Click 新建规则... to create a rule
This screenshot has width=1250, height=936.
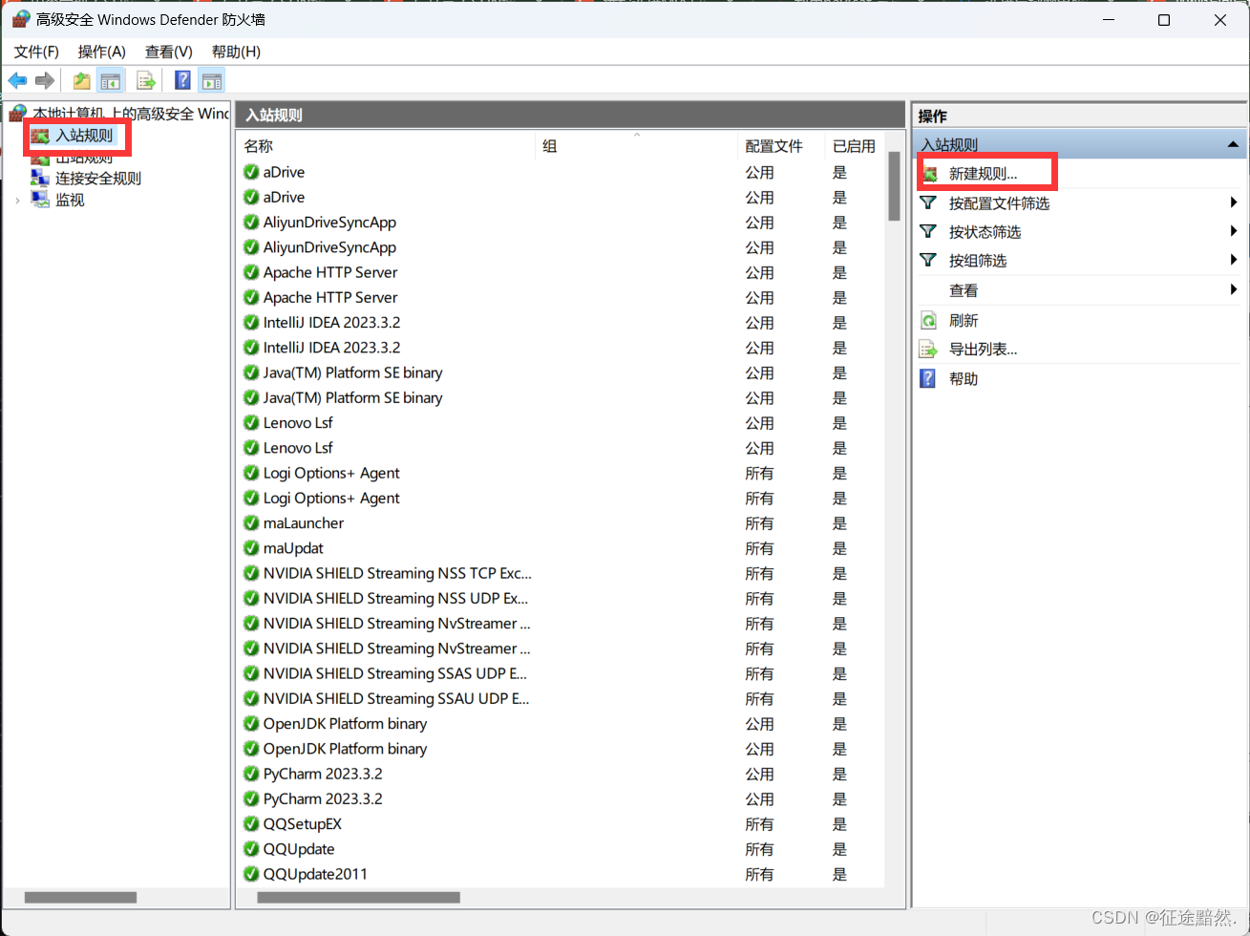point(983,175)
